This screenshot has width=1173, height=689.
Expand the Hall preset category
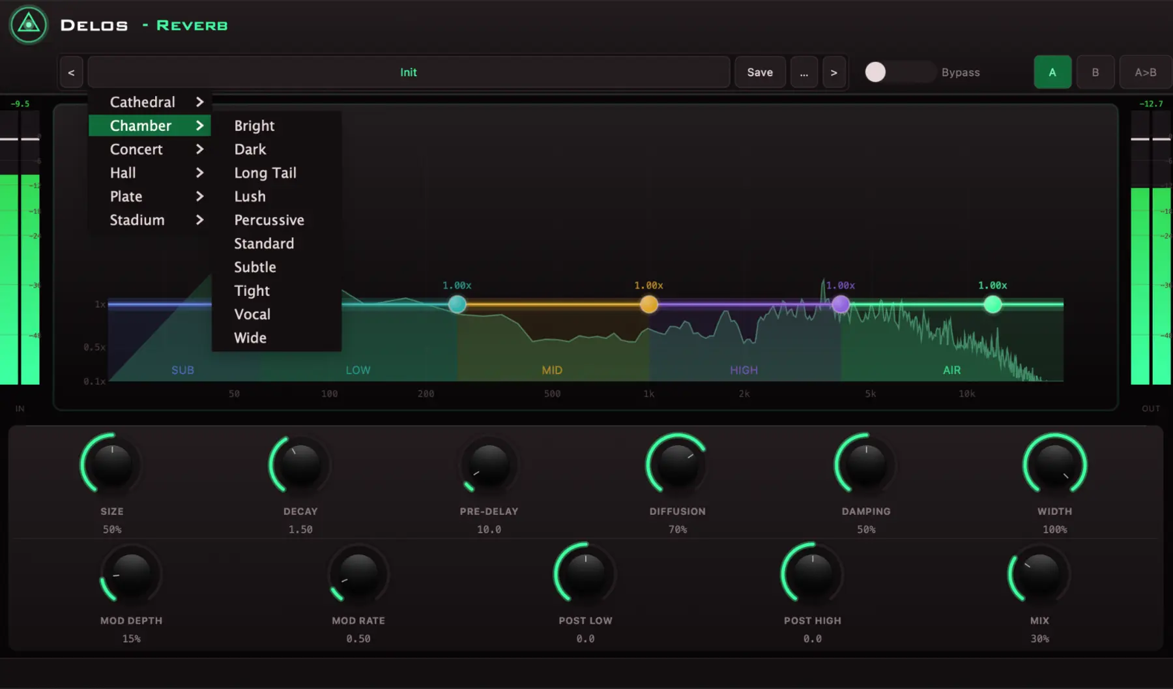coord(150,173)
